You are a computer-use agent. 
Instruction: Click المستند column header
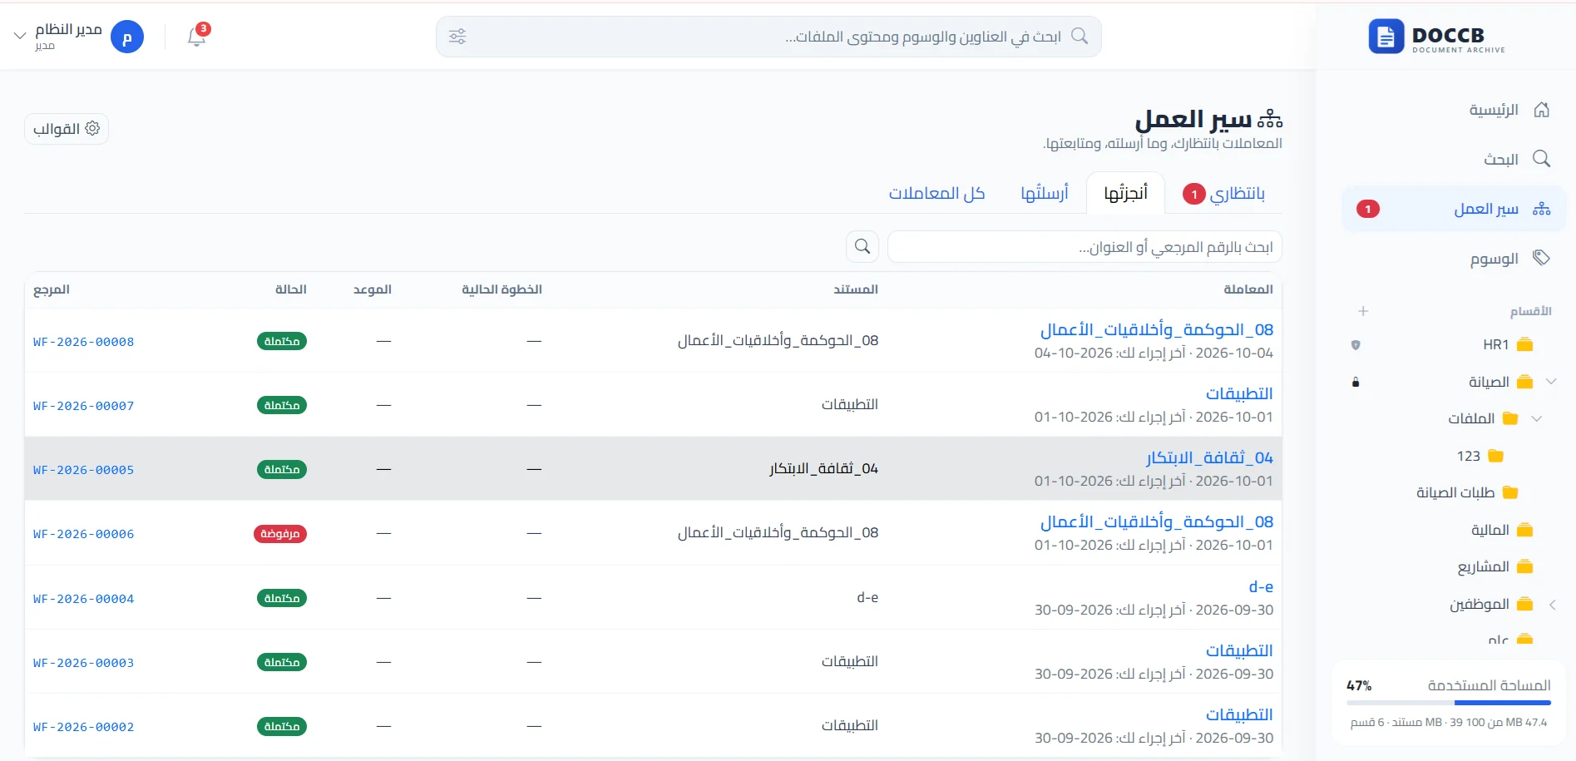pyautogui.click(x=856, y=289)
